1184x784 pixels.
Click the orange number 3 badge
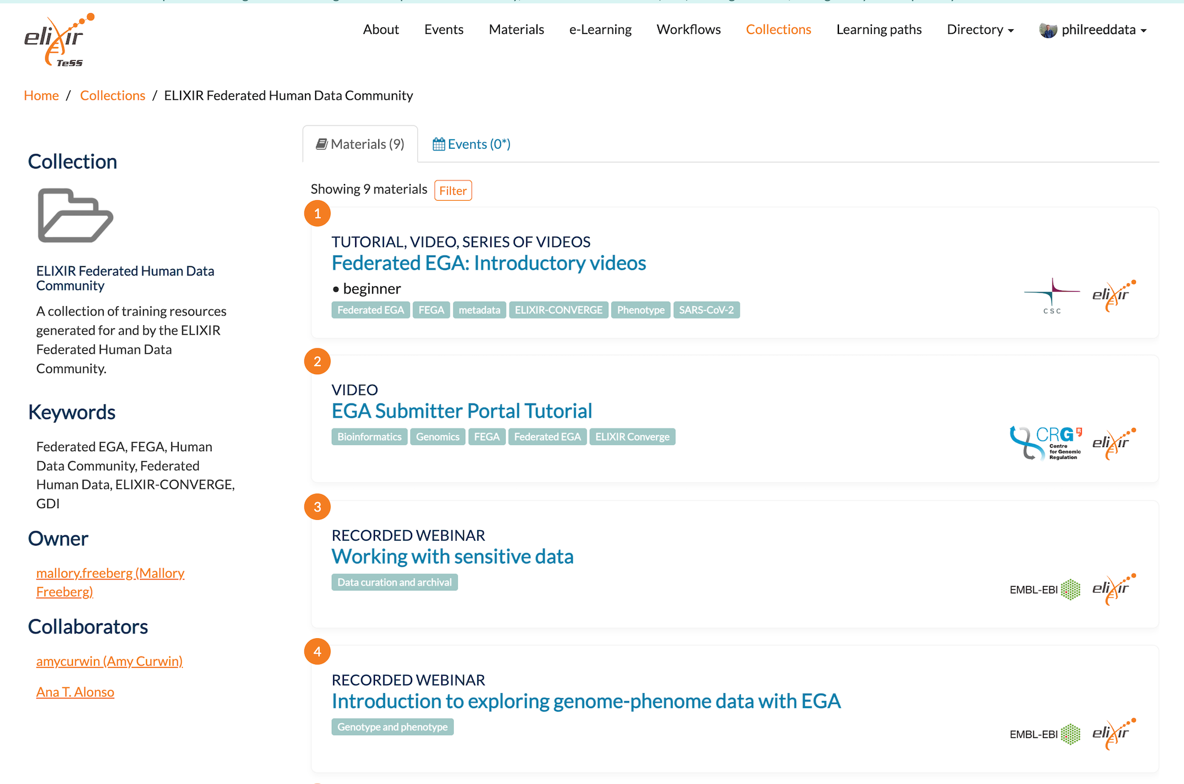318,507
